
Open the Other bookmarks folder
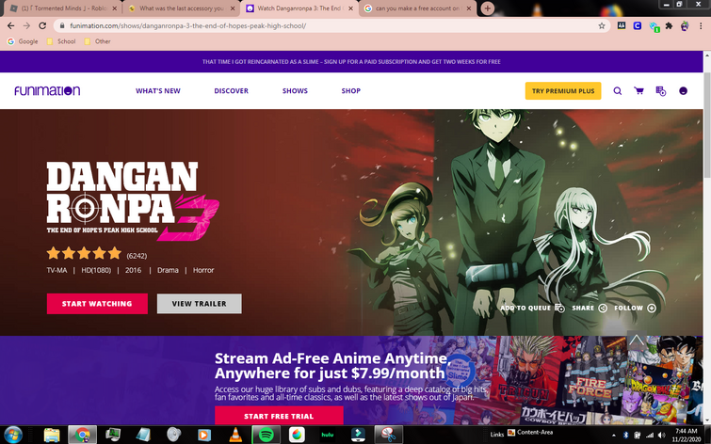(x=97, y=41)
